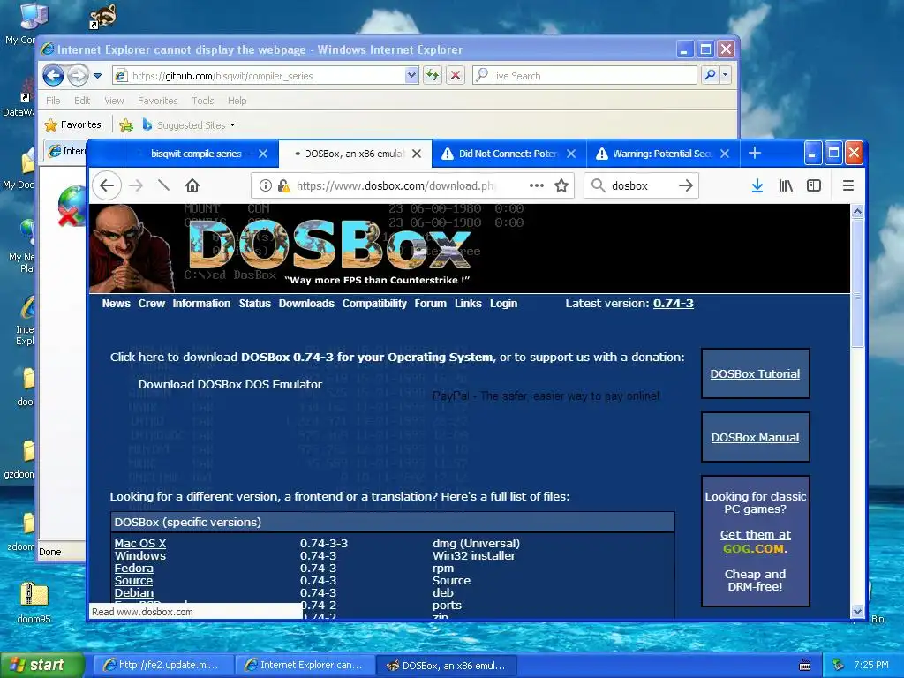This screenshot has height=678, width=904.
Task: Open the Compatibility link
Action: tap(374, 304)
